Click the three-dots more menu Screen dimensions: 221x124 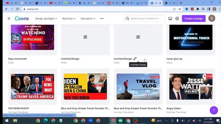point(102,19)
